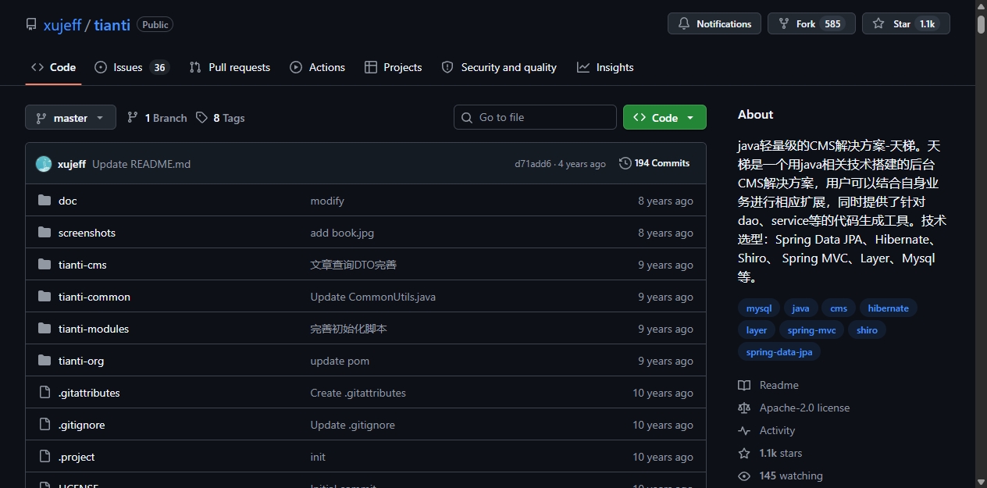
Task: Select the layer topic tag
Action: [x=757, y=330]
